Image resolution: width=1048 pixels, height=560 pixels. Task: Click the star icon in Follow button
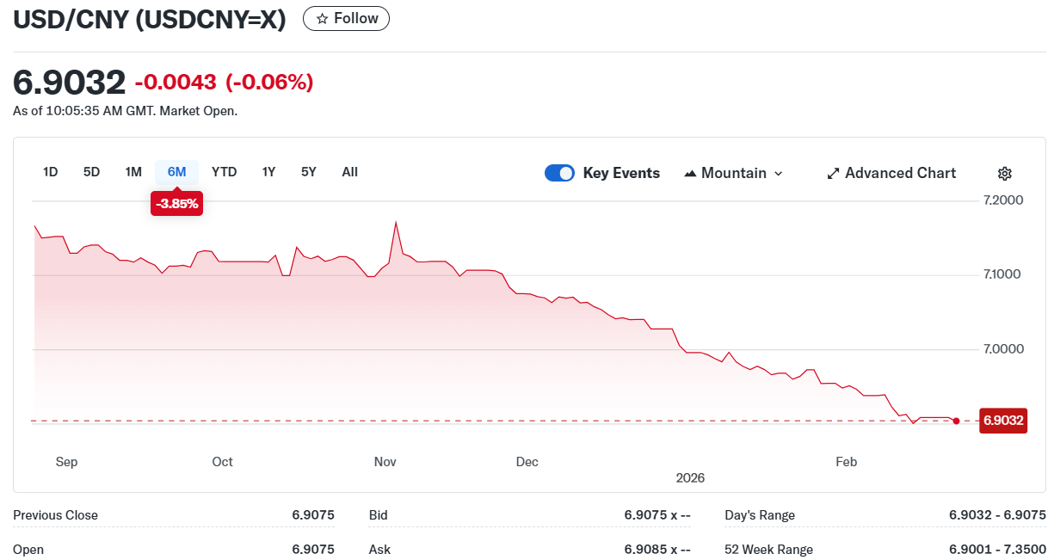point(322,19)
